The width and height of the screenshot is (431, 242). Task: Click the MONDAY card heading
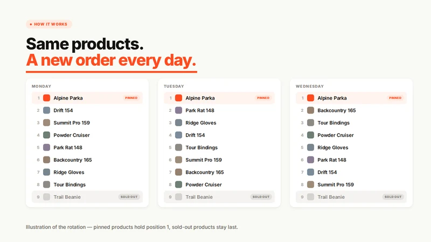[41, 86]
